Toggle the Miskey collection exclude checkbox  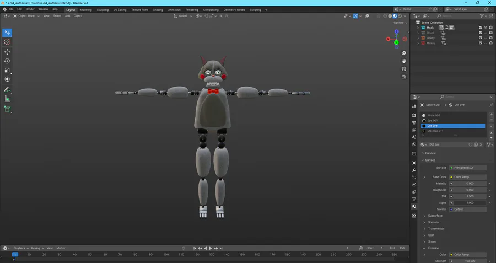481,43
